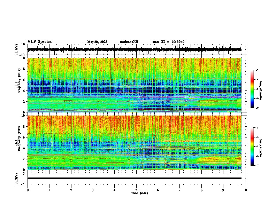Screen dimensions: 276x213
Task: Click the ch.1 spectrogram color bar
Action: click(252, 89)
